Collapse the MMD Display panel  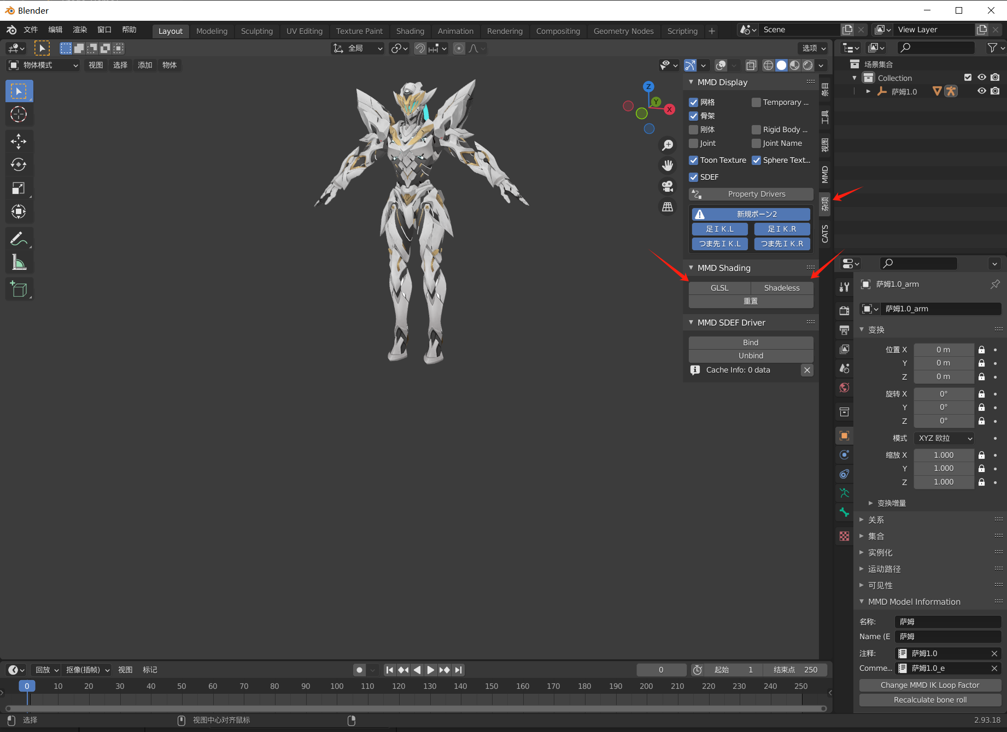click(x=691, y=82)
